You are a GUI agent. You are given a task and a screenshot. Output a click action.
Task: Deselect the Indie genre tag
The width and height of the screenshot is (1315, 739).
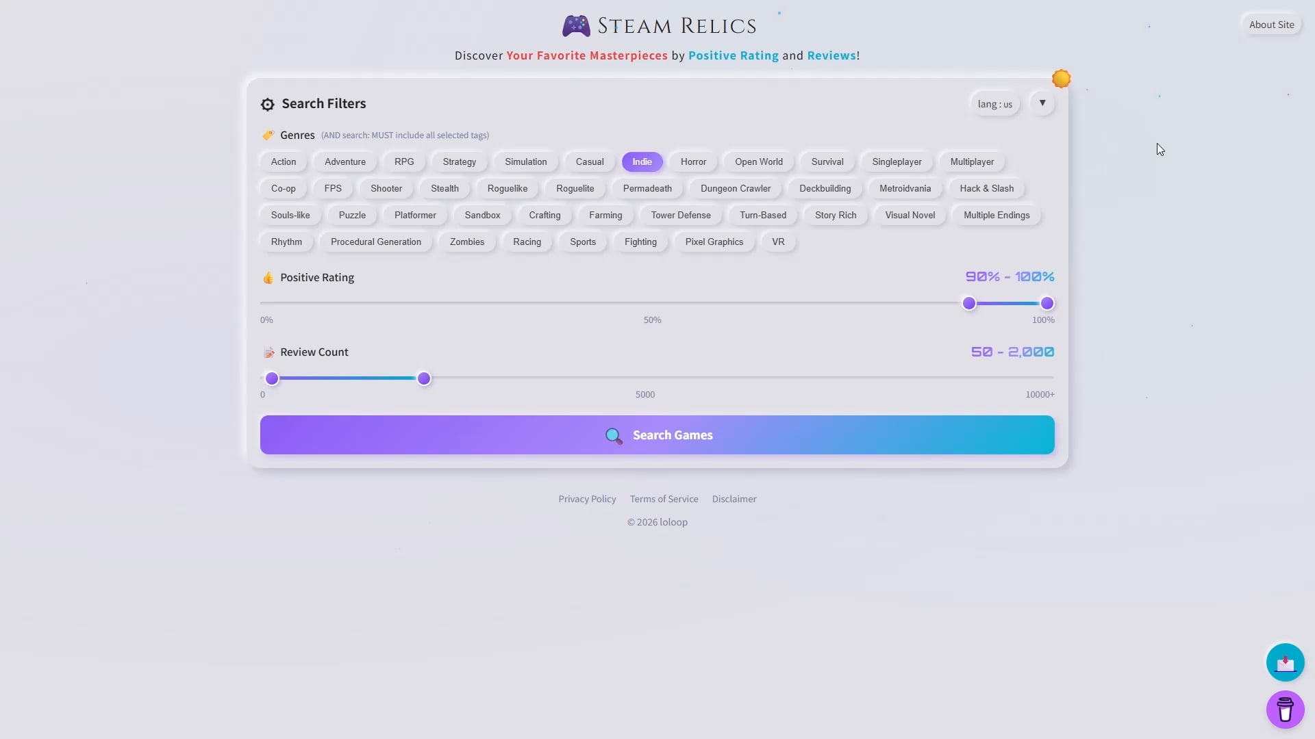coord(642,161)
